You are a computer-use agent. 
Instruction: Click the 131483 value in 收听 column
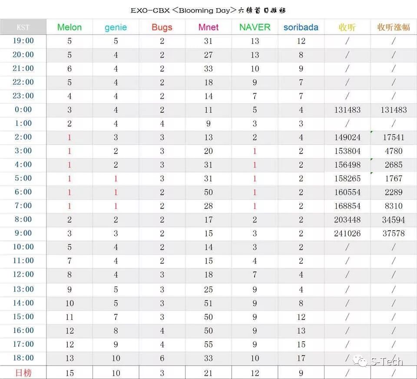tap(347, 110)
